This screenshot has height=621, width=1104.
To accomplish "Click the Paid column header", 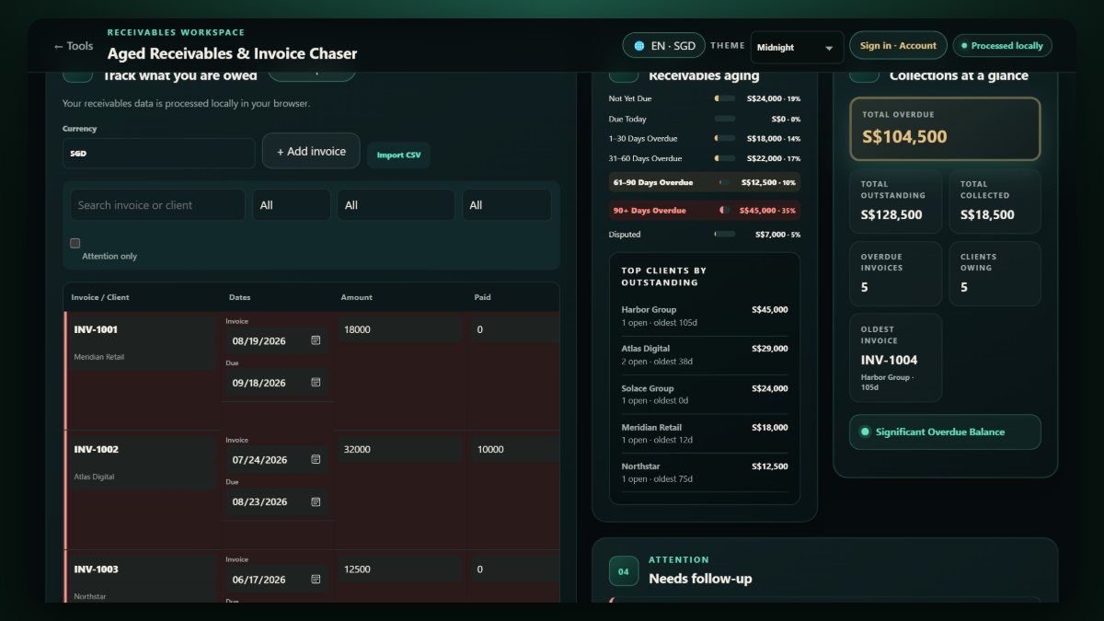I will [x=482, y=297].
